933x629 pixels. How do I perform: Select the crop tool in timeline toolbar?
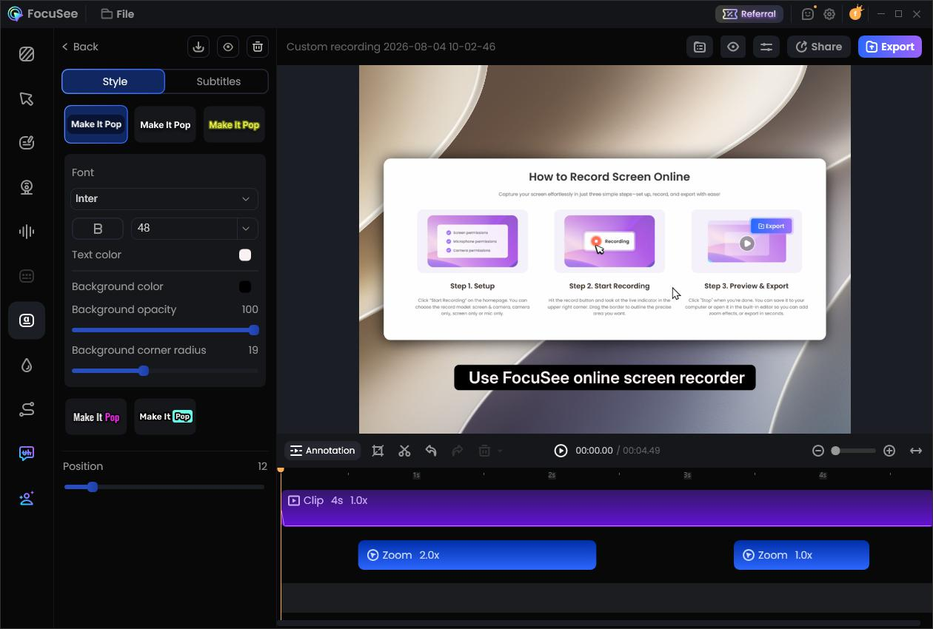point(378,451)
